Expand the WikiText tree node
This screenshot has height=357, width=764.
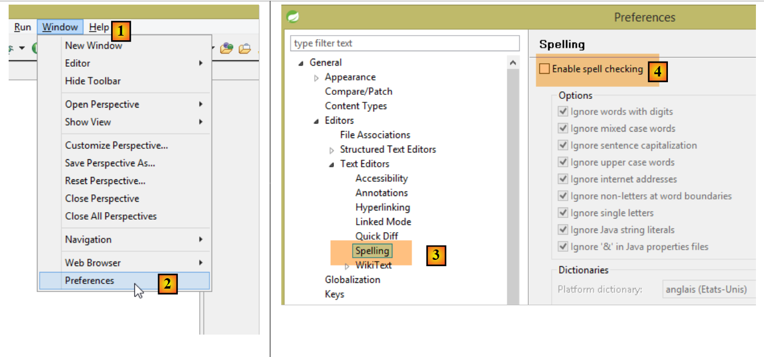[347, 266]
